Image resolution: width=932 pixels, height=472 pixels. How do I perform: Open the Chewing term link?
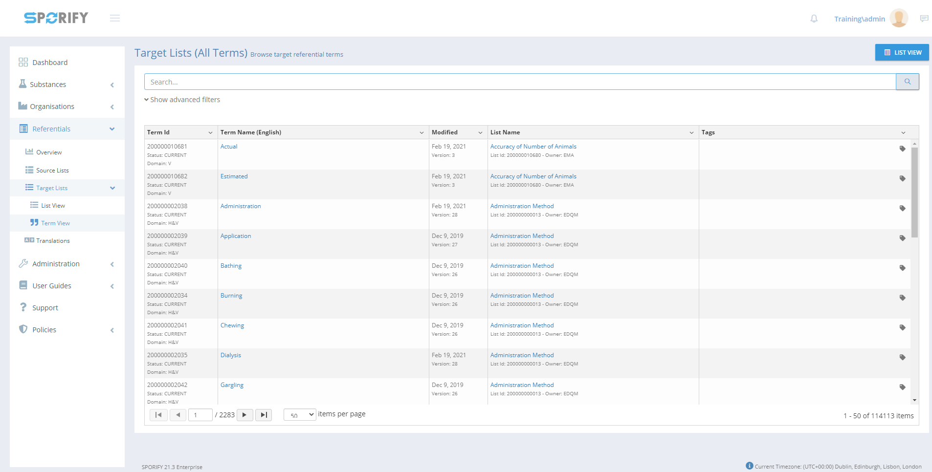(232, 325)
